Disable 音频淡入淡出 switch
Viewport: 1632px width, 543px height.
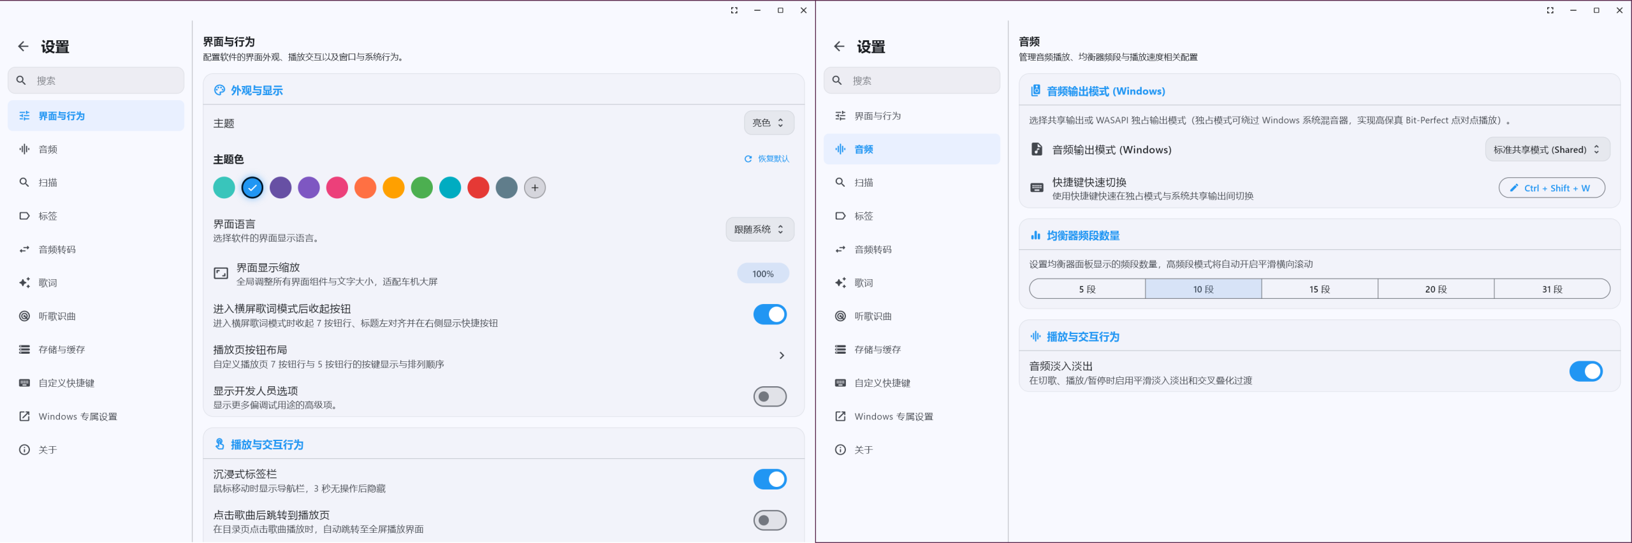[1585, 371]
